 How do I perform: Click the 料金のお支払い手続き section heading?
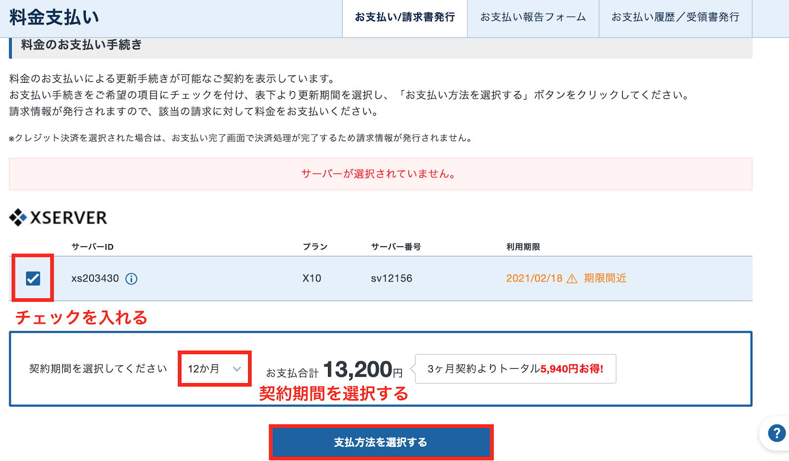(81, 45)
